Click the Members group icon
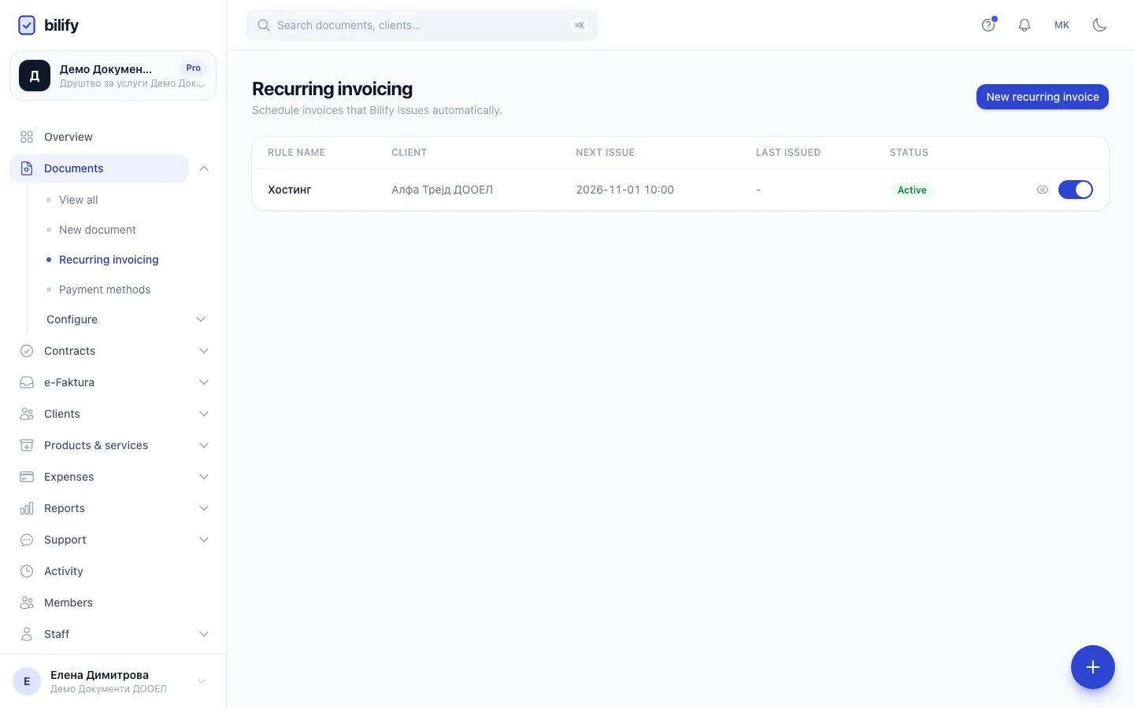Screen dimensions: 1134x708 pyautogui.click(x=27, y=603)
